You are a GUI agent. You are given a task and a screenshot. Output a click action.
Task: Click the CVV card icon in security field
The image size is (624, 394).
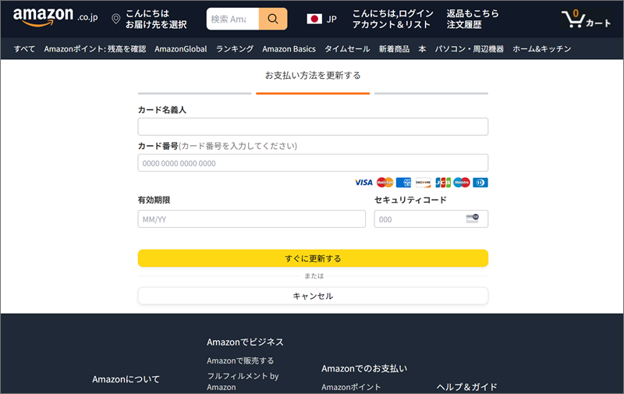tap(473, 218)
